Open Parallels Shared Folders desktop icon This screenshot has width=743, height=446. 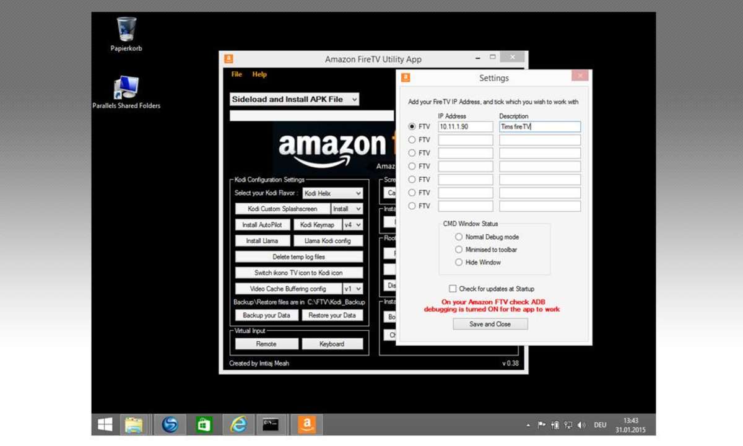[126, 92]
